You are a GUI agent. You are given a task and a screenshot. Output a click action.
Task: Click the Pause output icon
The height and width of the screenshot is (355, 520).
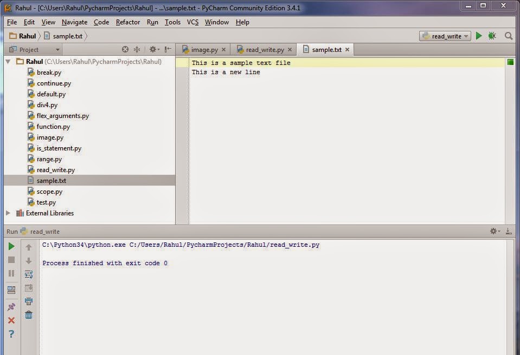pyautogui.click(x=11, y=273)
